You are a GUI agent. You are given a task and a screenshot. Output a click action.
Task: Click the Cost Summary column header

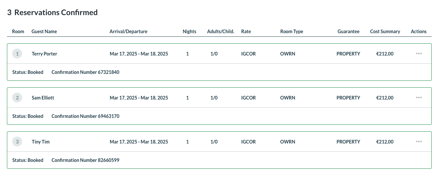click(385, 32)
